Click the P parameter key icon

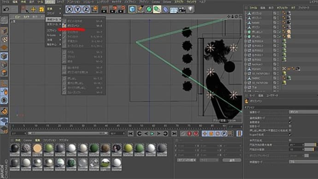[x=224, y=133]
